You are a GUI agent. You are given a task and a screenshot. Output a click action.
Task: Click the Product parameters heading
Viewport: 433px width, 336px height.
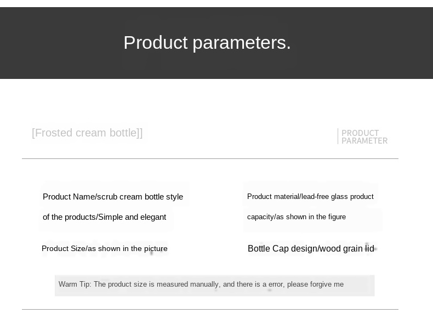[207, 43]
